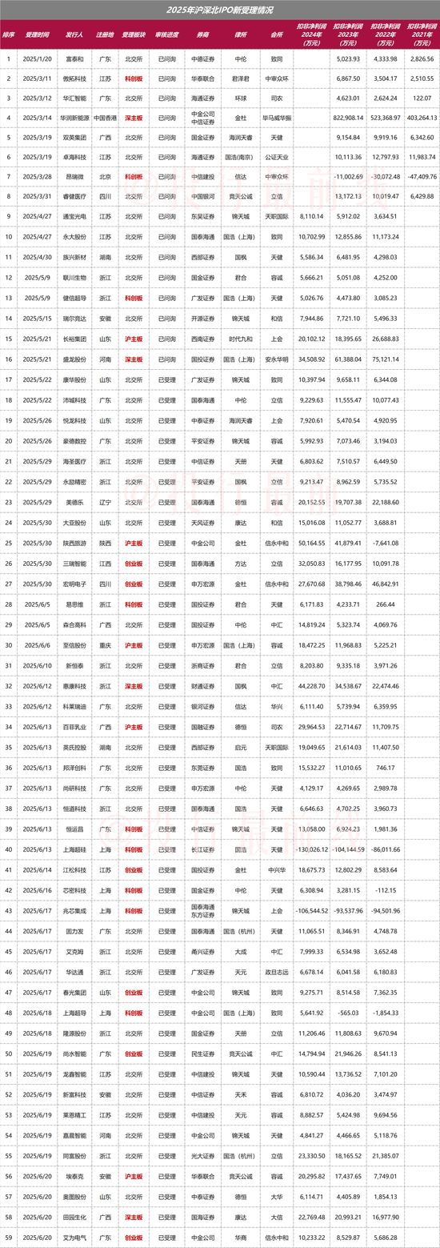Image resolution: width=440 pixels, height=1248 pixels.
Task: Click accounting firm cell '安永华明'
Action: [x=277, y=359]
